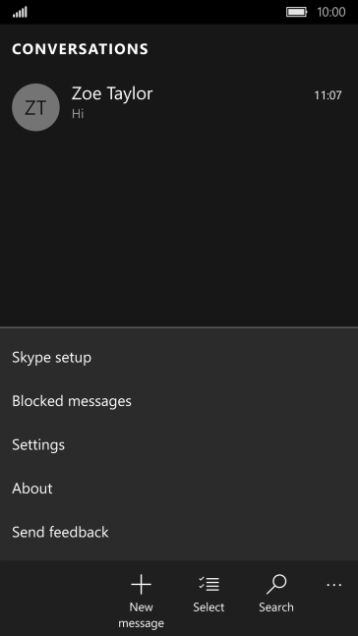
Task: Tap the battery icon in status bar
Action: coord(297,12)
